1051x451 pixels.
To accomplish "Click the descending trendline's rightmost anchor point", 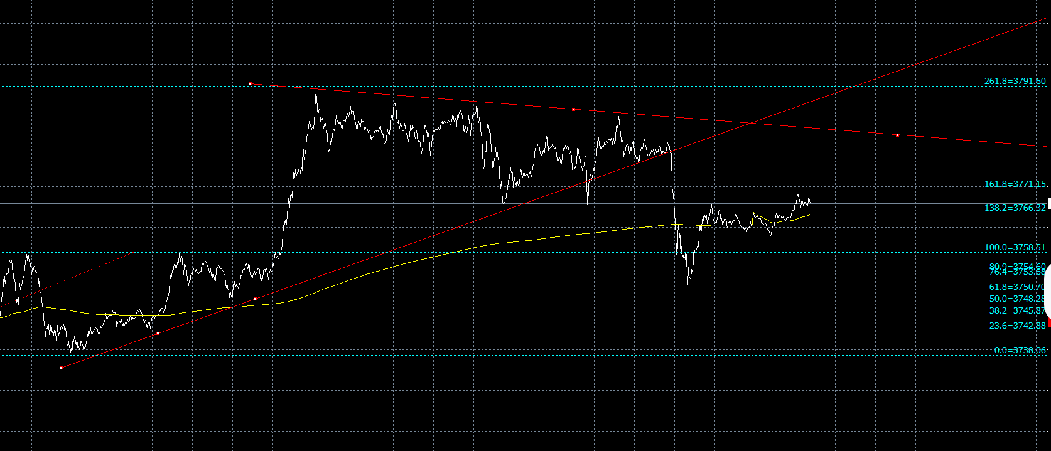I will pos(897,135).
